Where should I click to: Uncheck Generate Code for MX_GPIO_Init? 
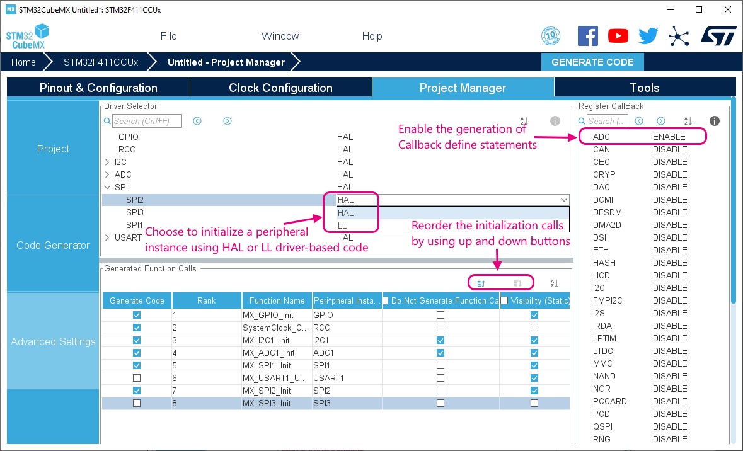tap(137, 315)
